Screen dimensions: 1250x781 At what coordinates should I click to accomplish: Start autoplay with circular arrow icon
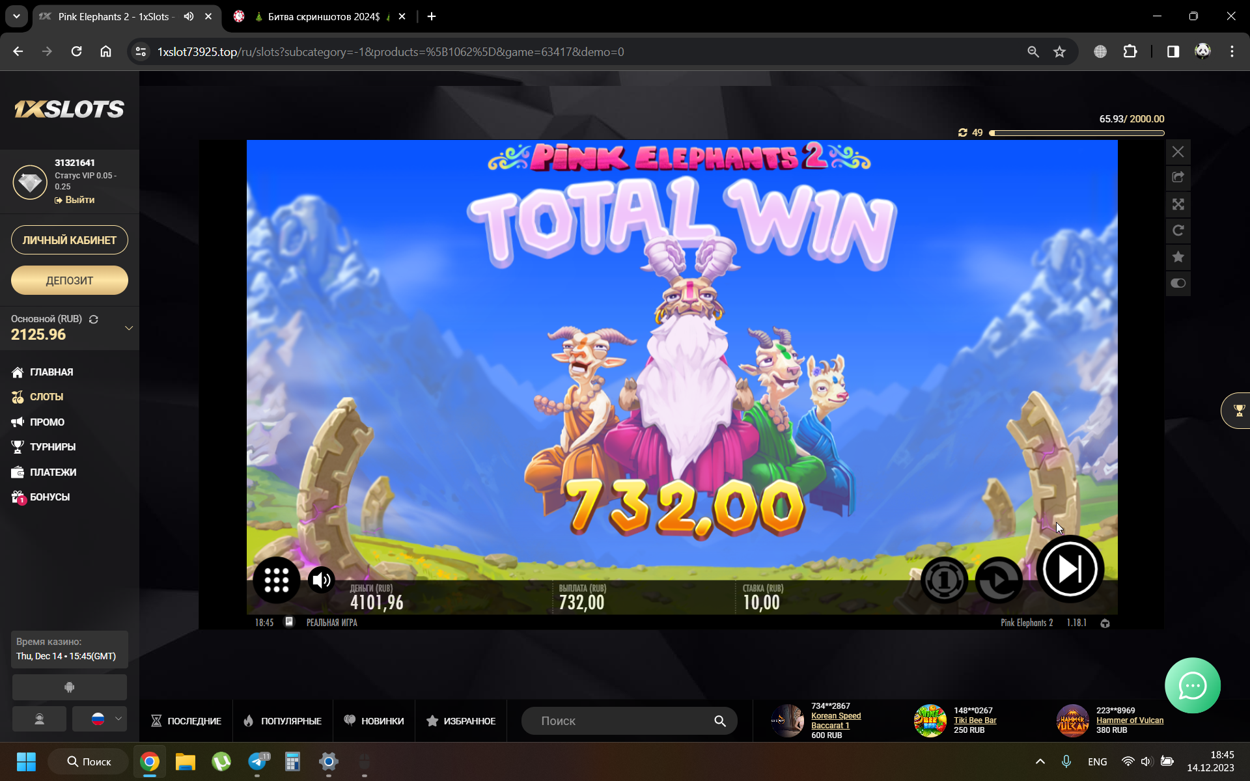[x=998, y=579]
